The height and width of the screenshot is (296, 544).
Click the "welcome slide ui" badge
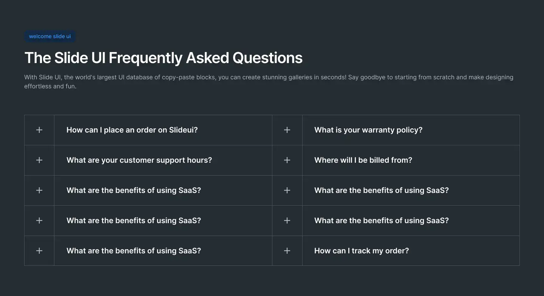coord(50,36)
